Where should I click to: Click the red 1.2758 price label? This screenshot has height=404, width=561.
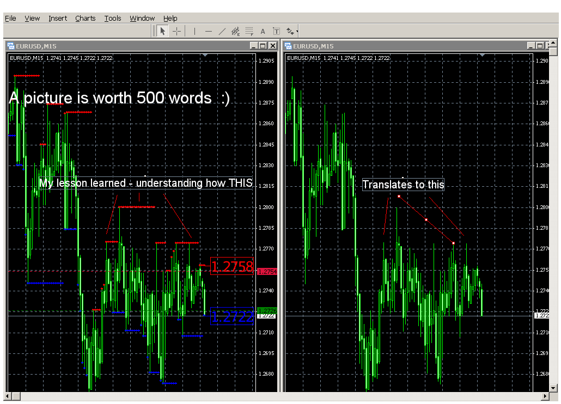(232, 266)
